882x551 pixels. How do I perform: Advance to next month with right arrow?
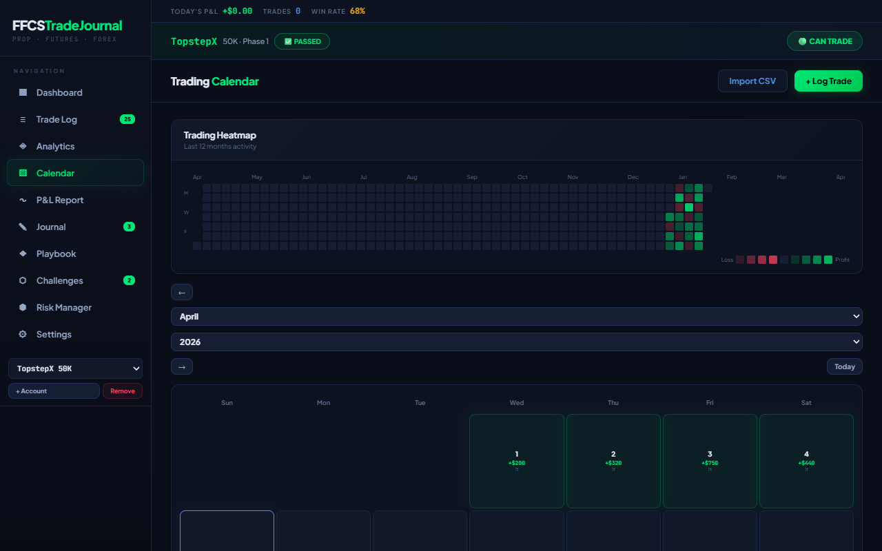tap(182, 366)
